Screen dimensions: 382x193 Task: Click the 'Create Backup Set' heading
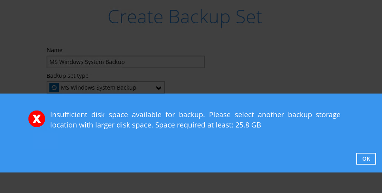[185, 17]
